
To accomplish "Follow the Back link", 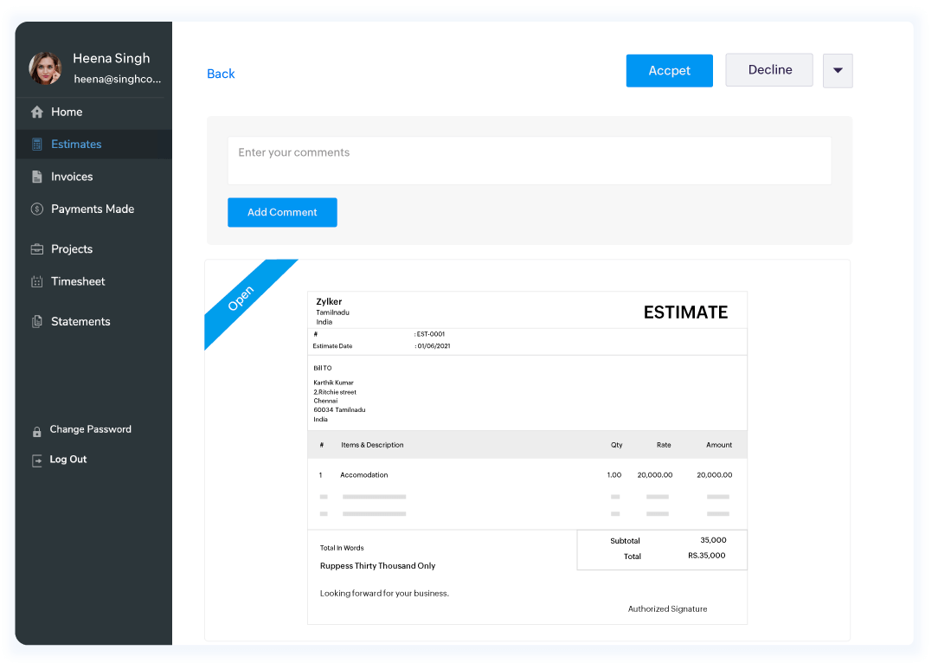I will click(221, 74).
